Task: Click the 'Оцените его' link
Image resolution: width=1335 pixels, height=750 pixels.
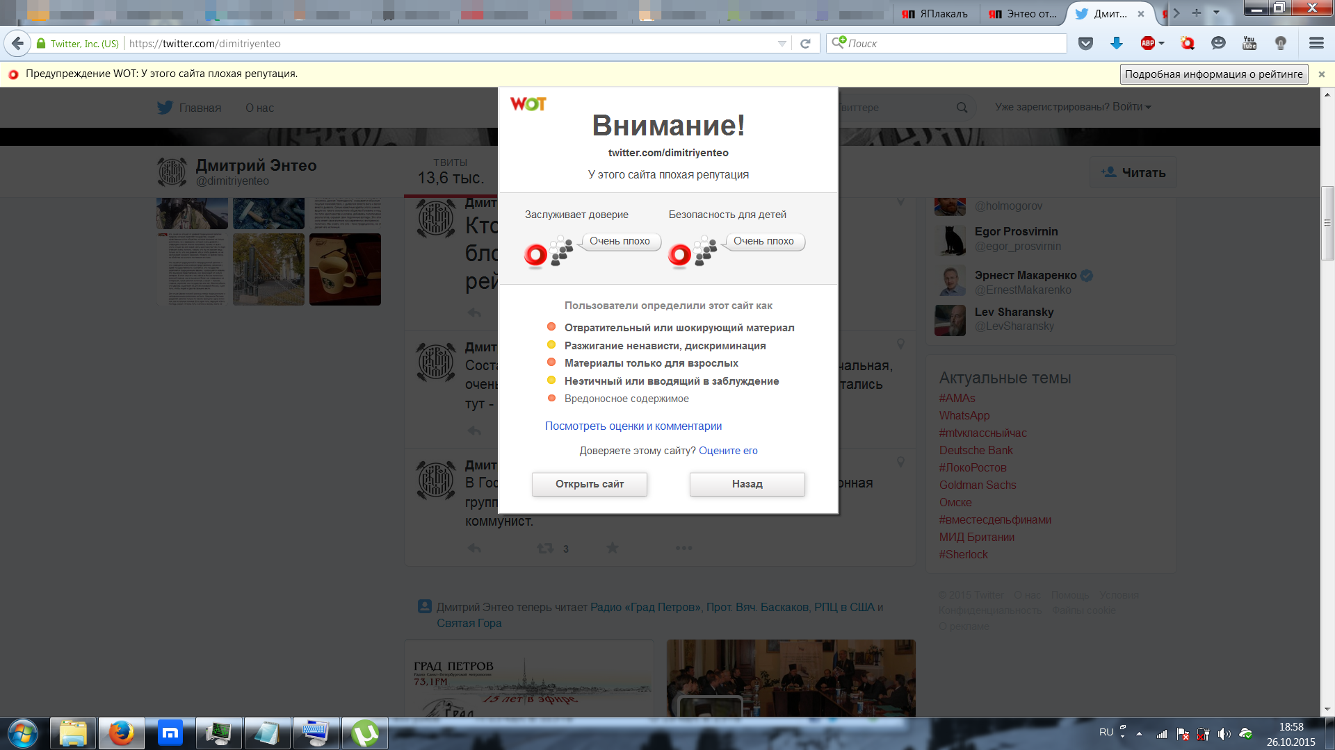Action: 728,451
